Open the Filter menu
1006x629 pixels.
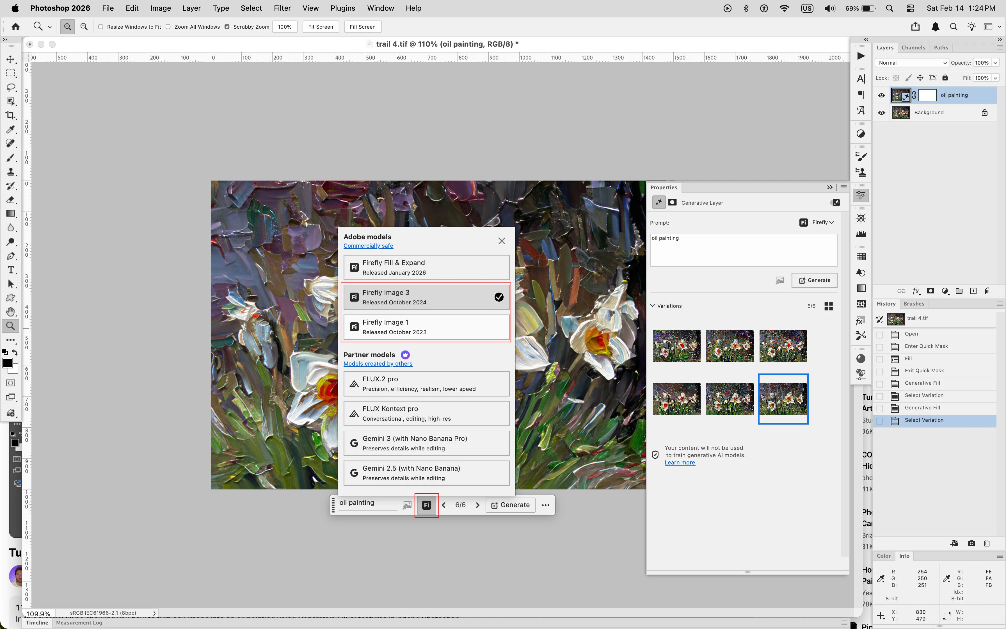[282, 8]
